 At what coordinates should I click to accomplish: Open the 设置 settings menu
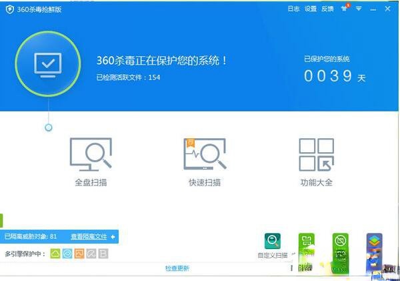pyautogui.click(x=311, y=9)
